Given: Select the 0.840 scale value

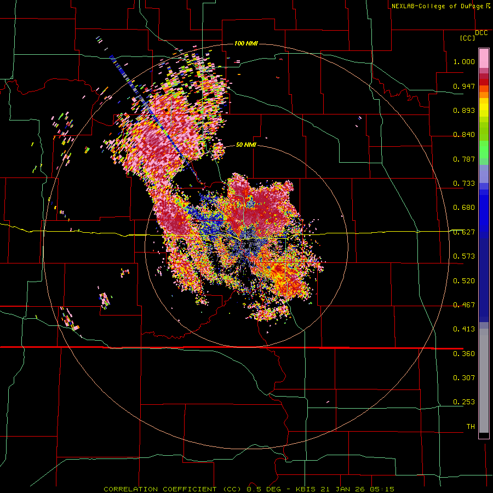Looking at the screenshot, I should (464, 134).
